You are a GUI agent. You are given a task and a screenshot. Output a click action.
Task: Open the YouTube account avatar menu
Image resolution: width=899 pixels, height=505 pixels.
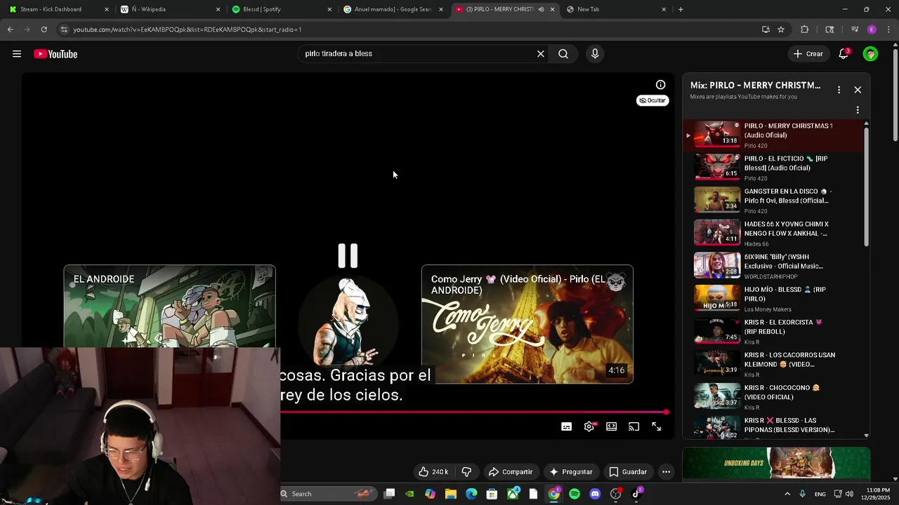coord(870,54)
